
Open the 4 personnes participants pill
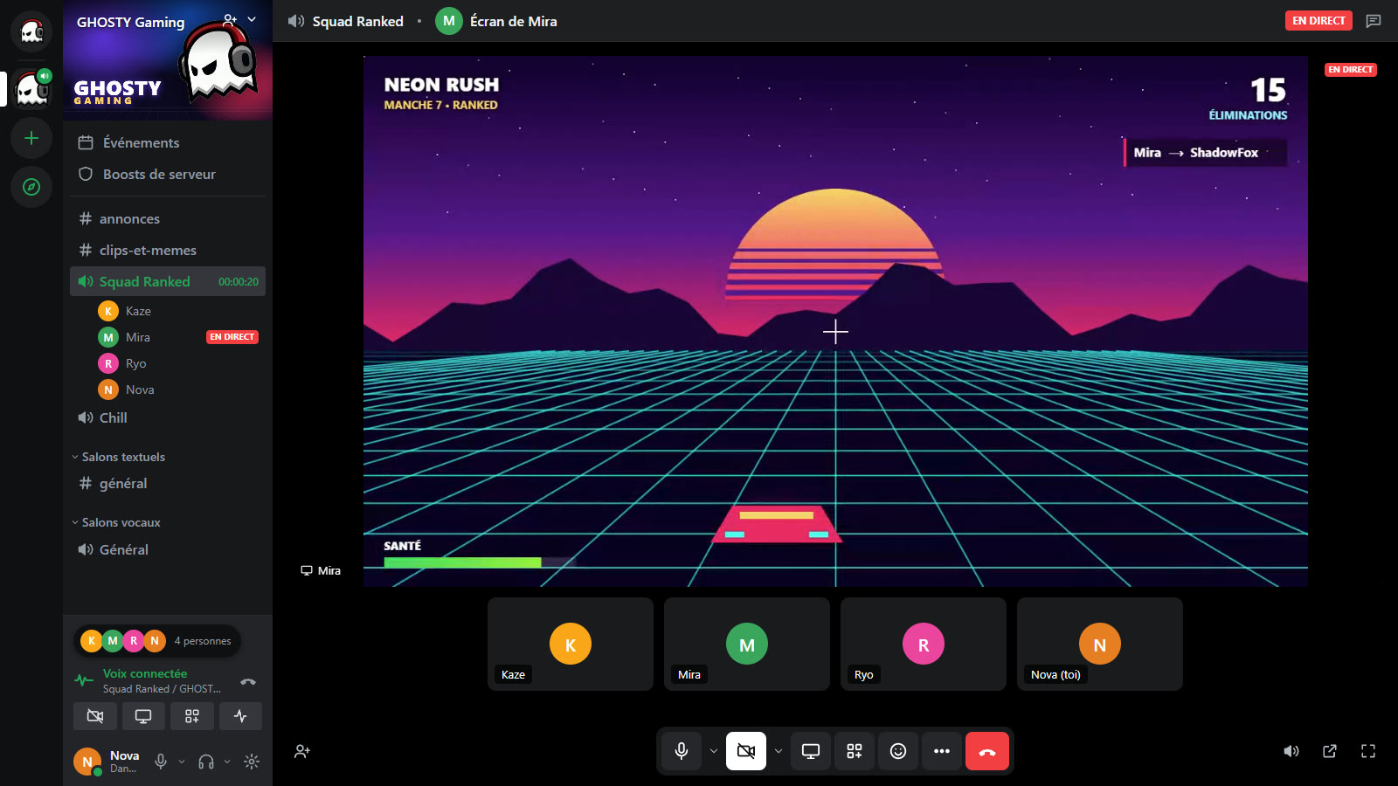(x=157, y=641)
